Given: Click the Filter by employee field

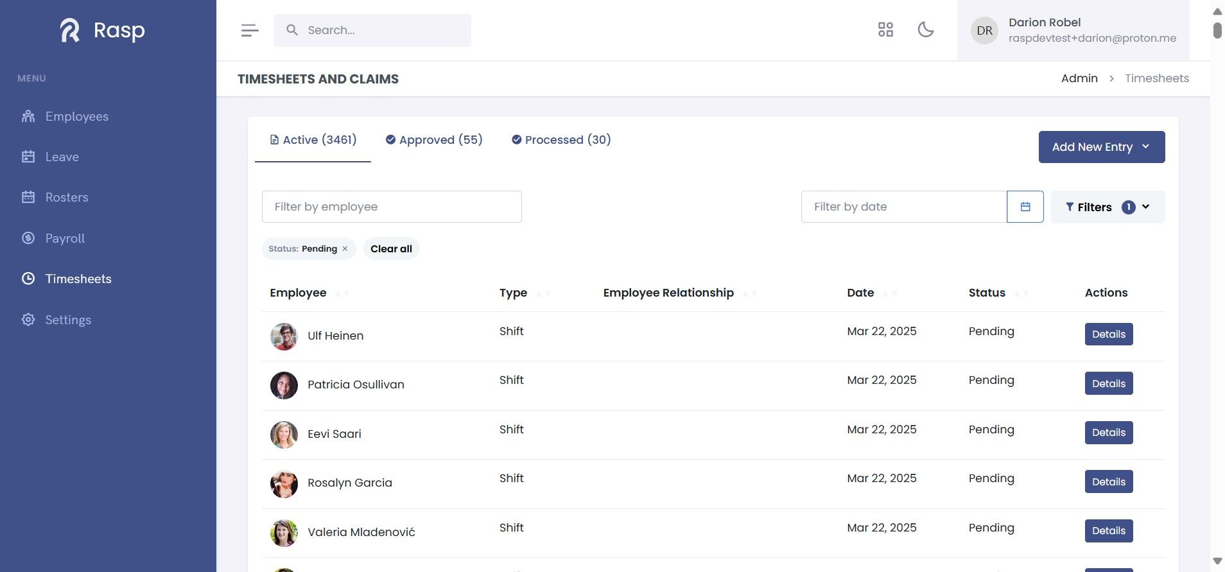Looking at the screenshot, I should tap(392, 207).
